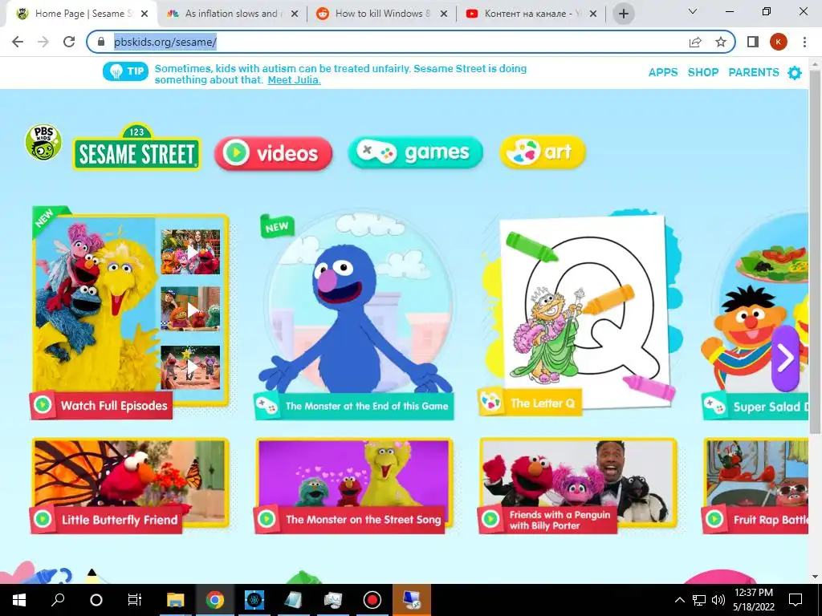Bookmark this page with star
Image resolution: width=822 pixels, height=616 pixels.
point(721,42)
